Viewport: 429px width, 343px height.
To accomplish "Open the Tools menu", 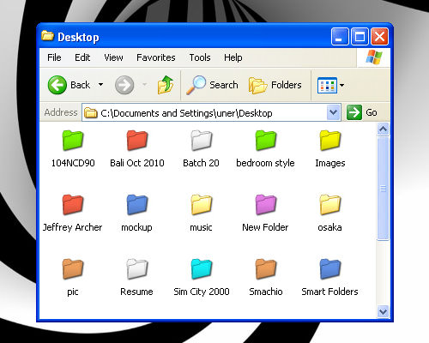I will 200,57.
